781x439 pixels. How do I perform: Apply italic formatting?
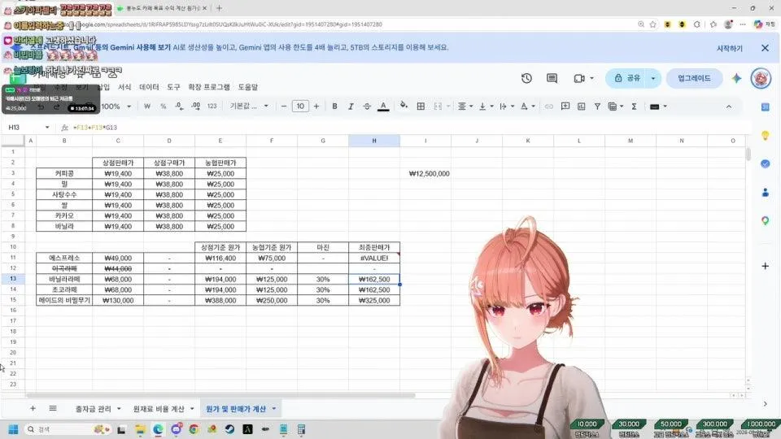pos(351,106)
